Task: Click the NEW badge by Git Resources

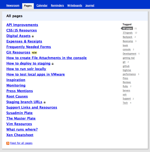Action: (34, 53)
